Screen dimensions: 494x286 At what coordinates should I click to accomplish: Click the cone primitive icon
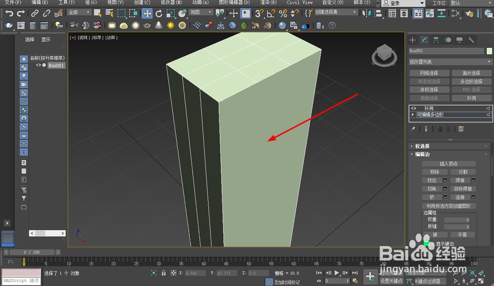coord(159,26)
